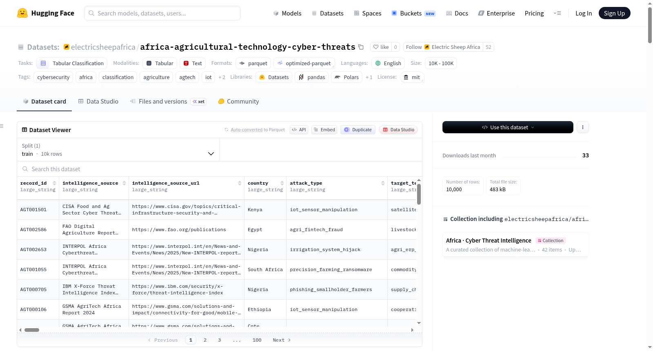The height and width of the screenshot is (351, 653).
Task: Click the horizontal scroll right arrow of table
Action: (412, 330)
